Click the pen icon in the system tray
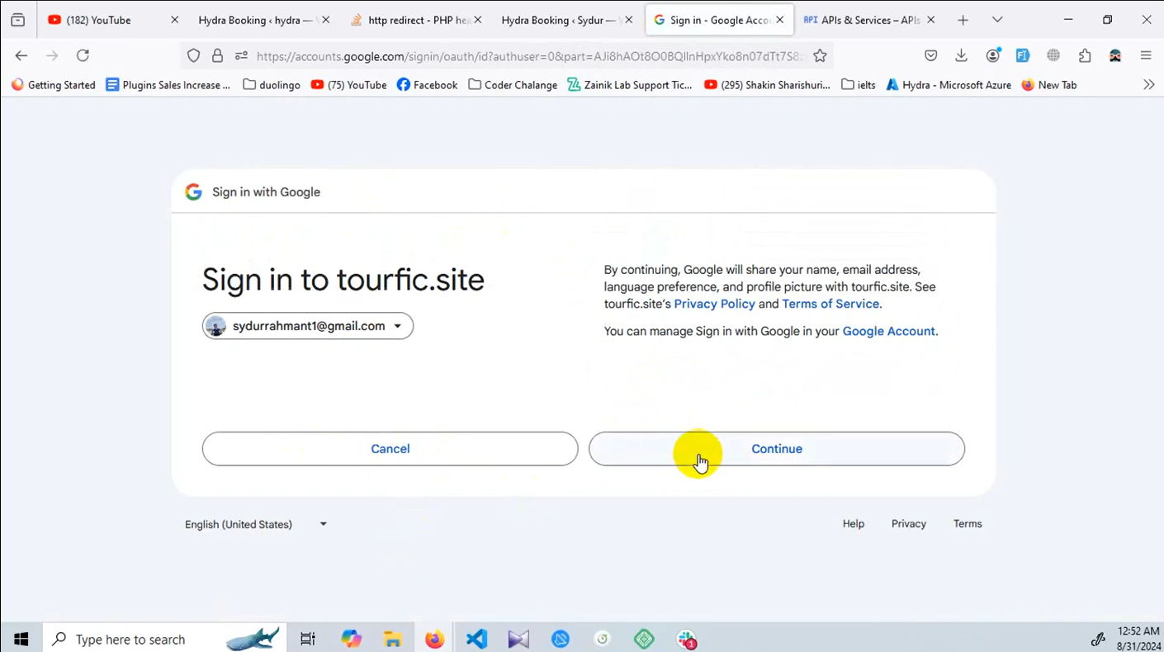The image size is (1164, 652). 1098,639
